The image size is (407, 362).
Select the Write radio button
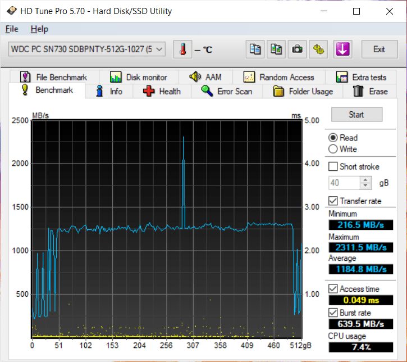pos(333,149)
